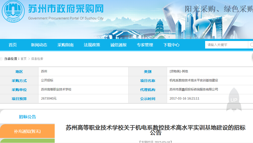Click the 项目名称 label cell

(148, 81)
